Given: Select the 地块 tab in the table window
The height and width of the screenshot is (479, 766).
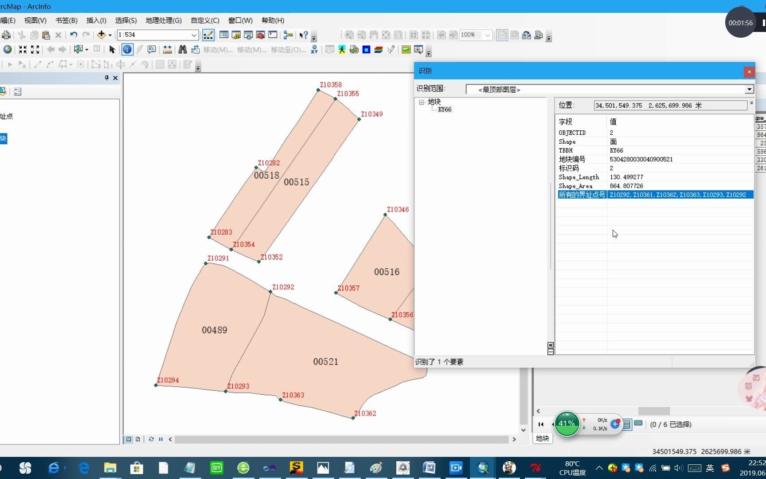Looking at the screenshot, I should [543, 438].
